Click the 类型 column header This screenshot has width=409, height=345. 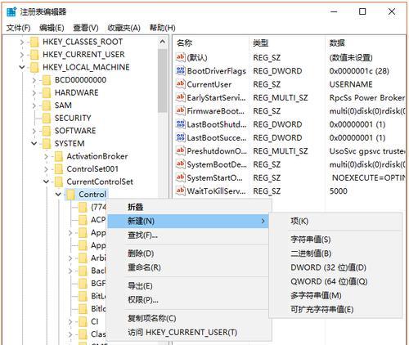[287, 43]
